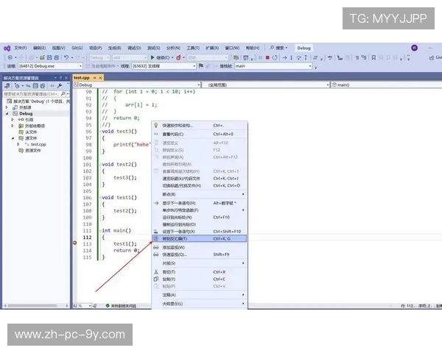Open the main() member navigation dropdown
The image size is (442, 353).
coord(387,85)
